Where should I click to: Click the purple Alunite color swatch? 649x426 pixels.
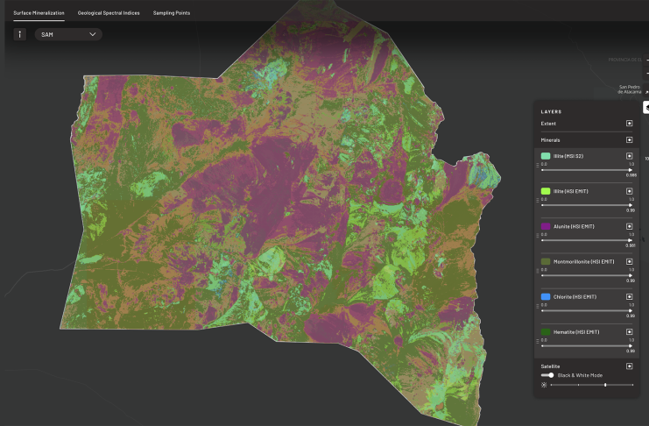[546, 226]
